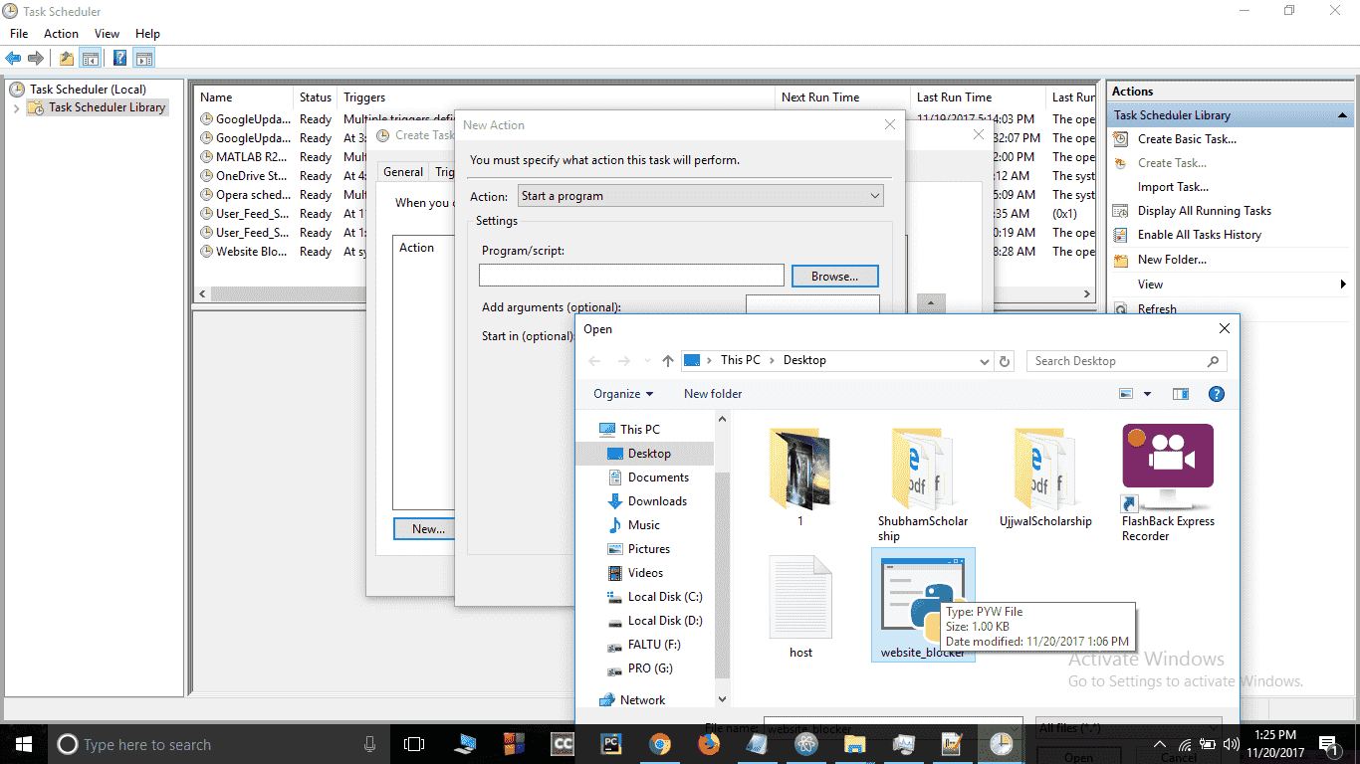The height and width of the screenshot is (764, 1360).
Task: Refresh the Desktop folder in Open dialog
Action: tap(1005, 361)
